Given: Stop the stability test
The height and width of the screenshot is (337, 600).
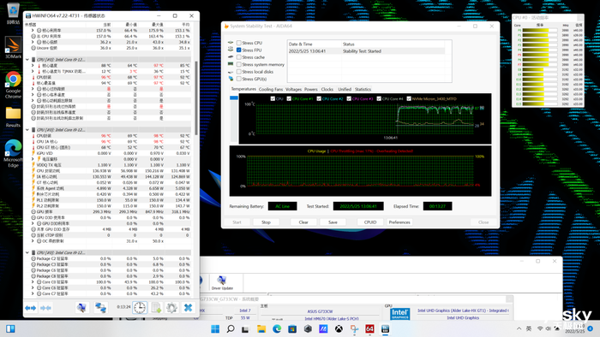Looking at the screenshot, I should point(266,222).
